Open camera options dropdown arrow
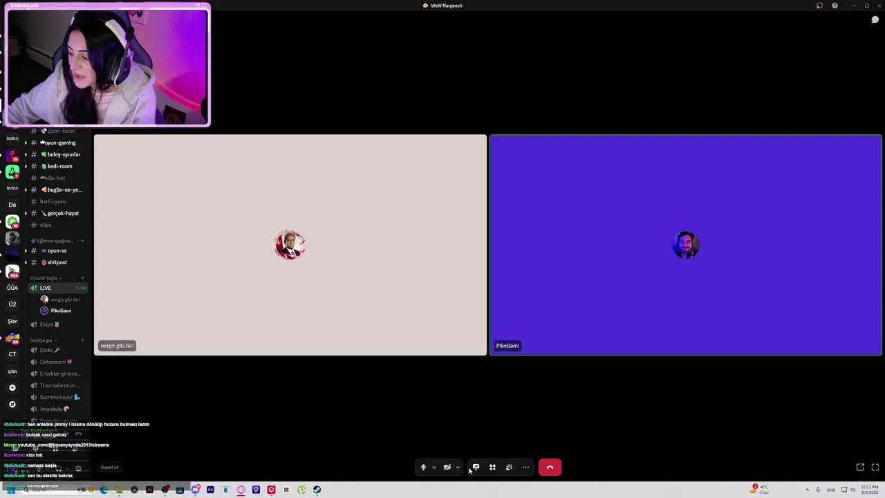The width and height of the screenshot is (885, 498). (458, 468)
